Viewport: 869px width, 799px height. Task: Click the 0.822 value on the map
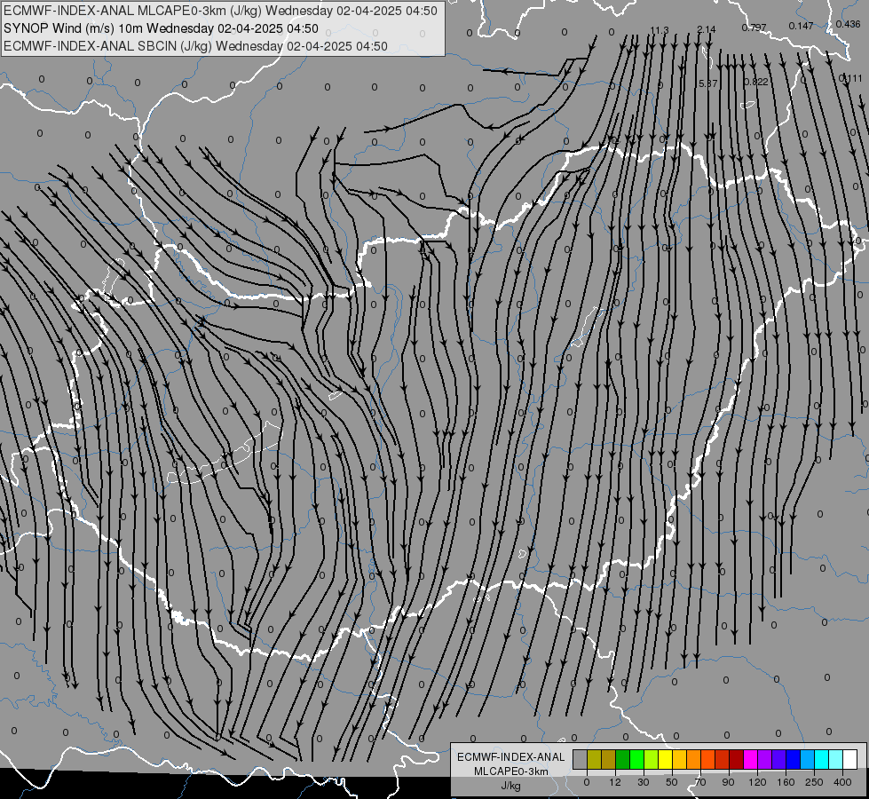coord(756,82)
